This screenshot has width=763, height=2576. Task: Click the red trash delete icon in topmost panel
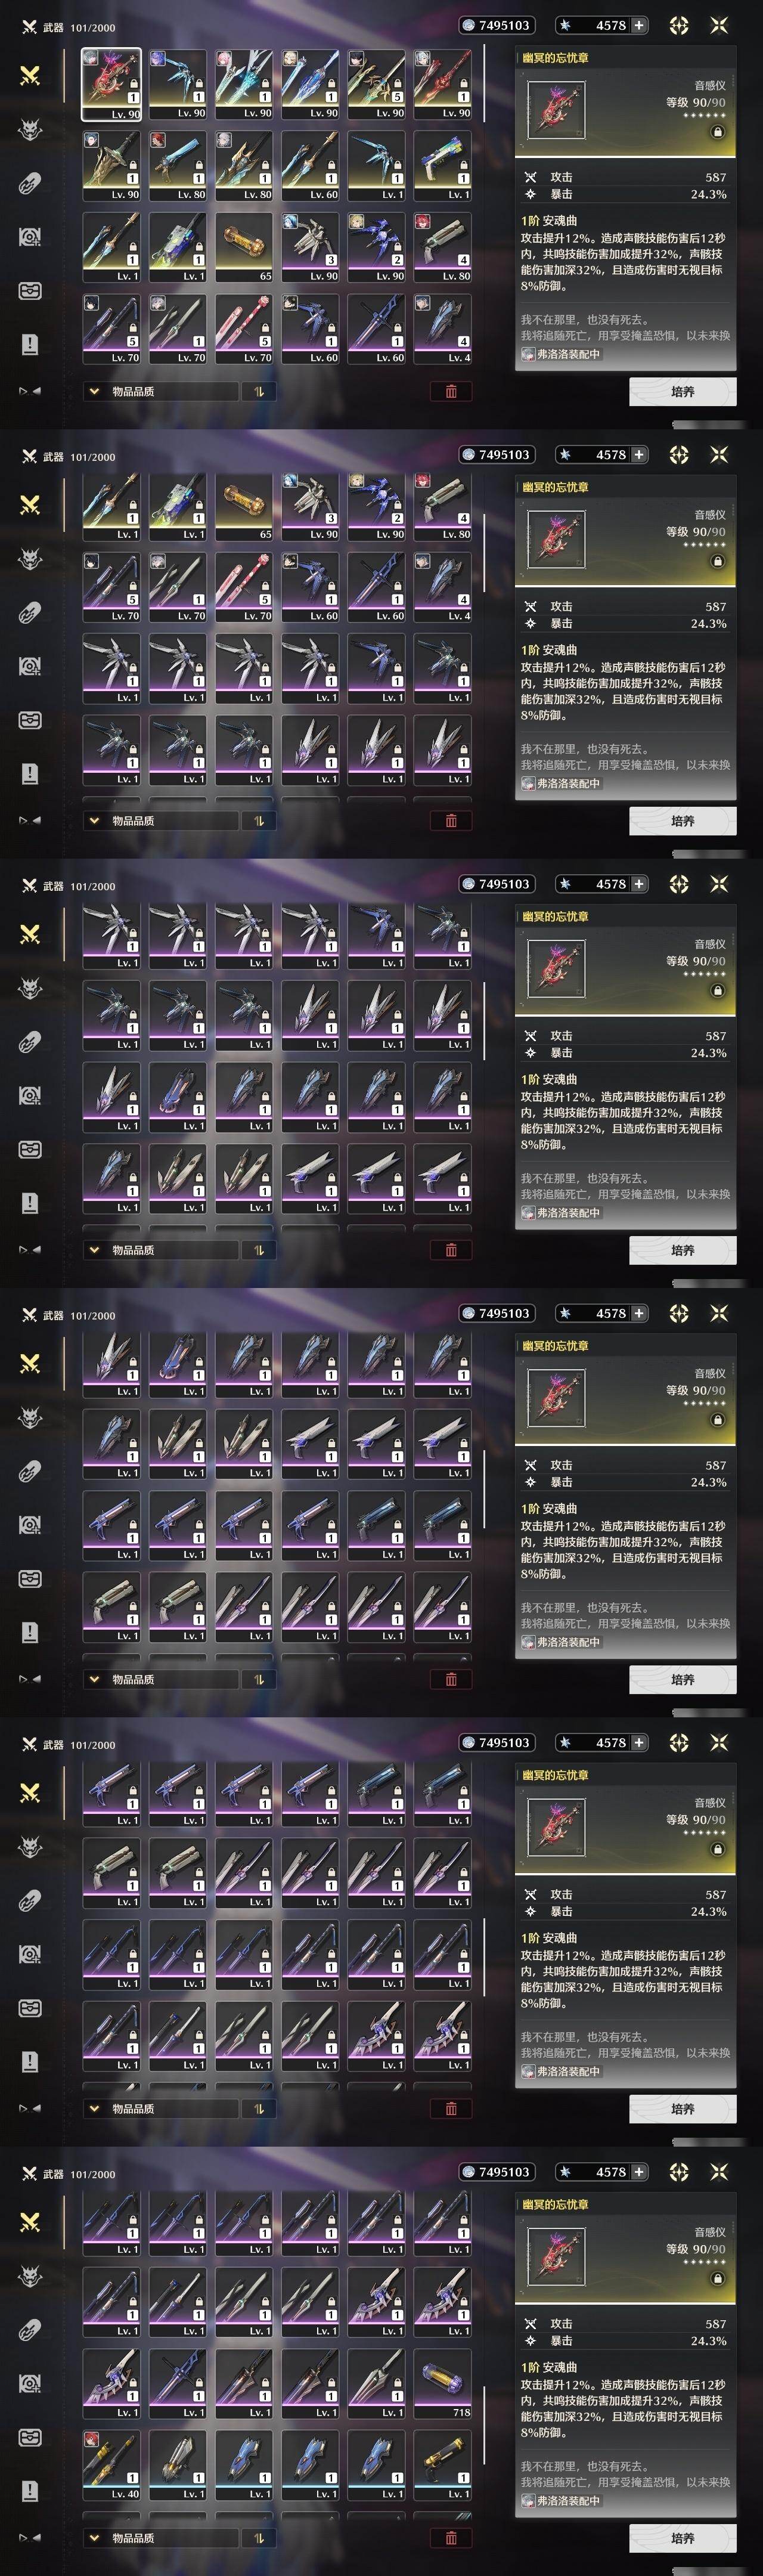click(451, 391)
